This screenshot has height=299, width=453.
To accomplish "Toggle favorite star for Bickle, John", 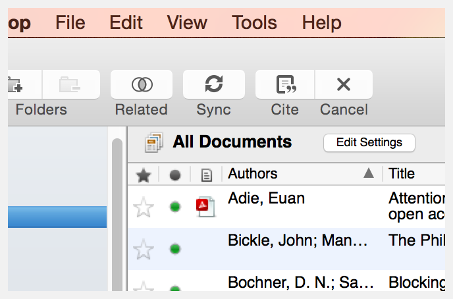I will point(143,249).
